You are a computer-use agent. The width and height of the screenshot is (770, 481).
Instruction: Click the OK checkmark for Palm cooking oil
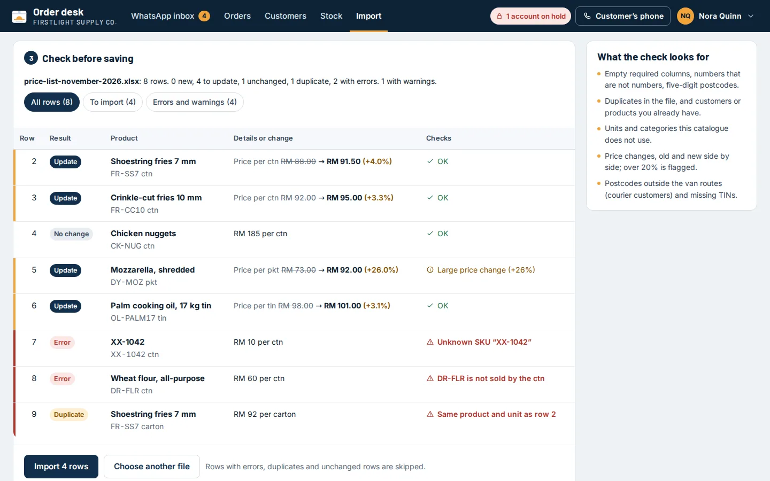(x=430, y=306)
